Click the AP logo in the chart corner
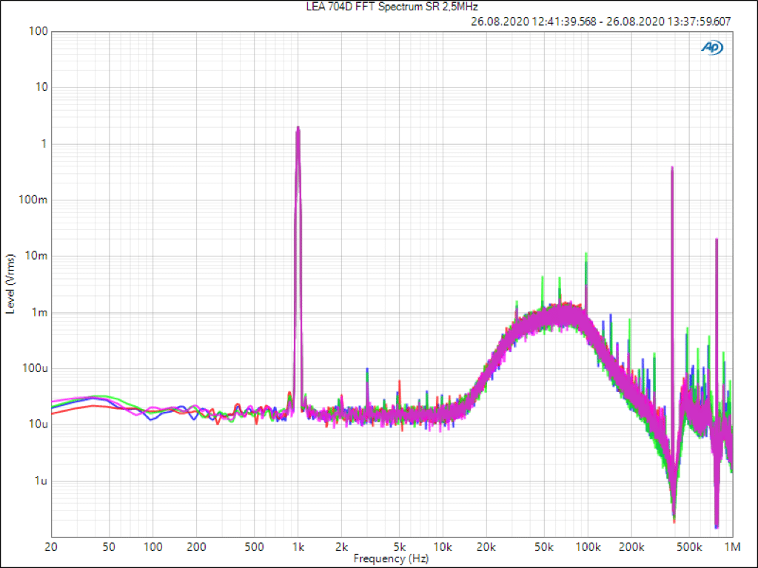Screen dimensions: 758x568 (x=712, y=47)
